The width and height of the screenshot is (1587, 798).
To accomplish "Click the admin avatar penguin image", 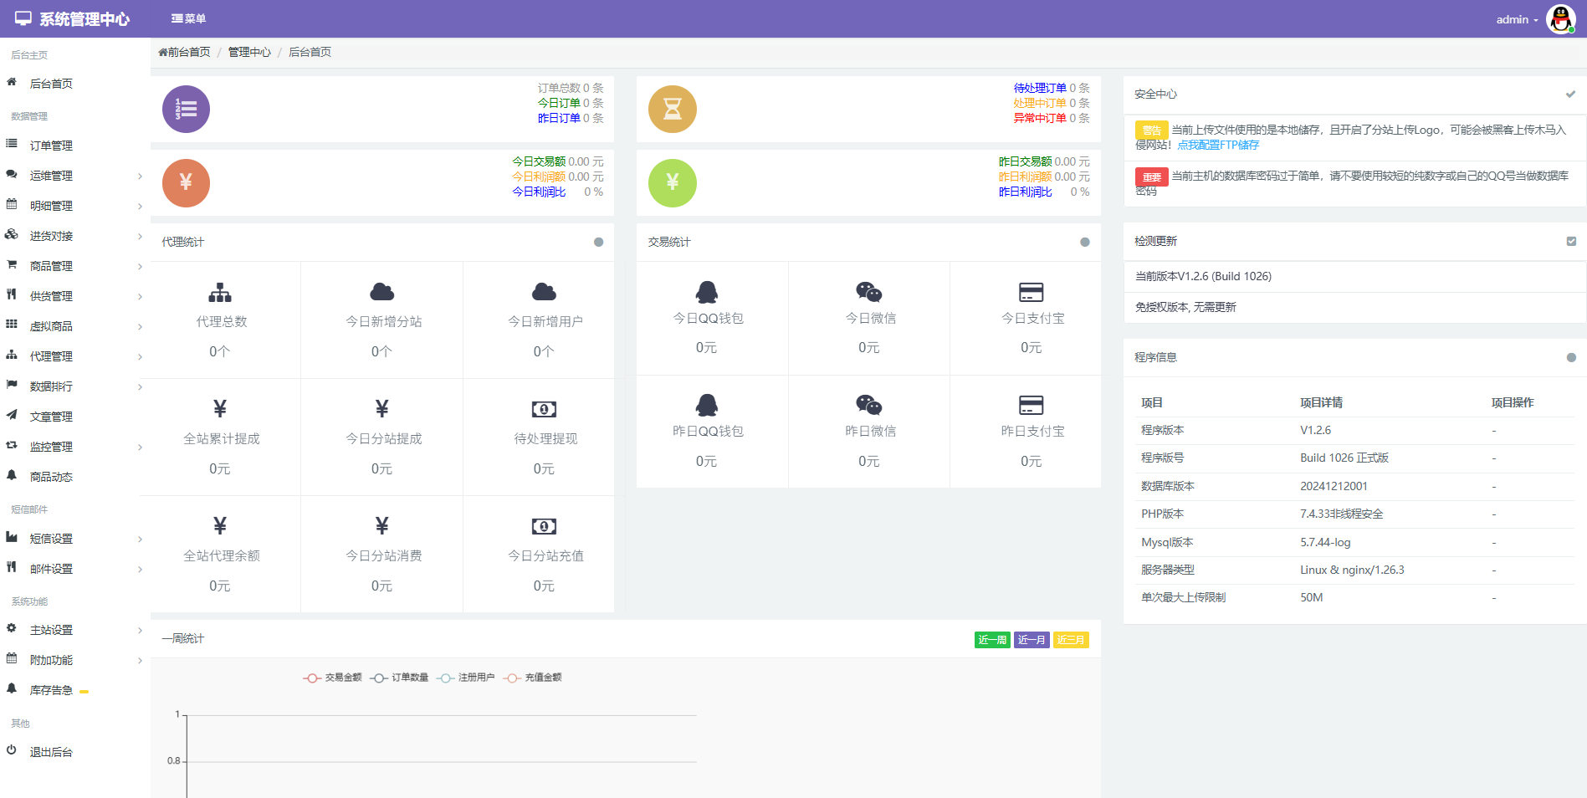I will point(1560,19).
